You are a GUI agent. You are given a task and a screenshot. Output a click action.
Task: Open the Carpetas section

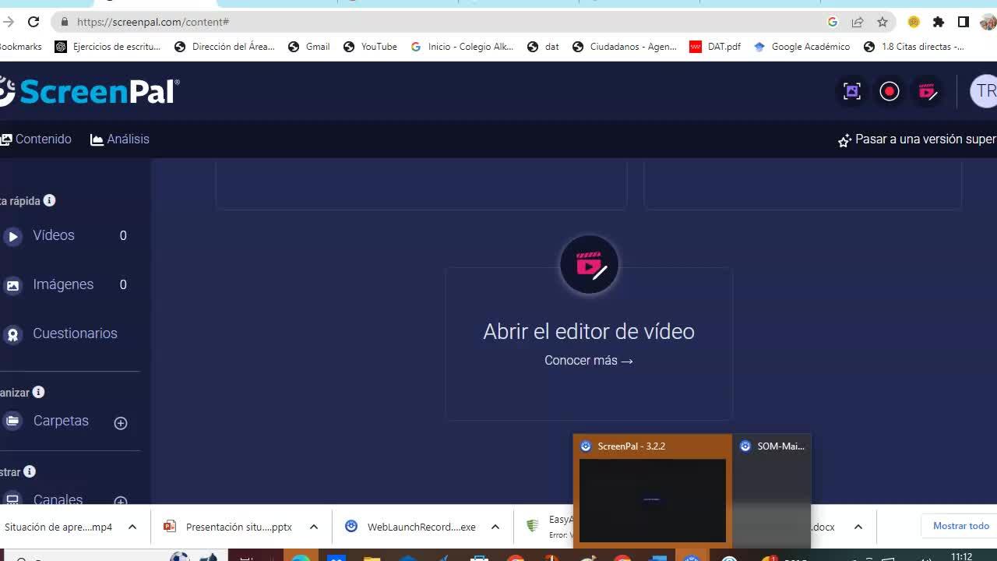coord(61,421)
